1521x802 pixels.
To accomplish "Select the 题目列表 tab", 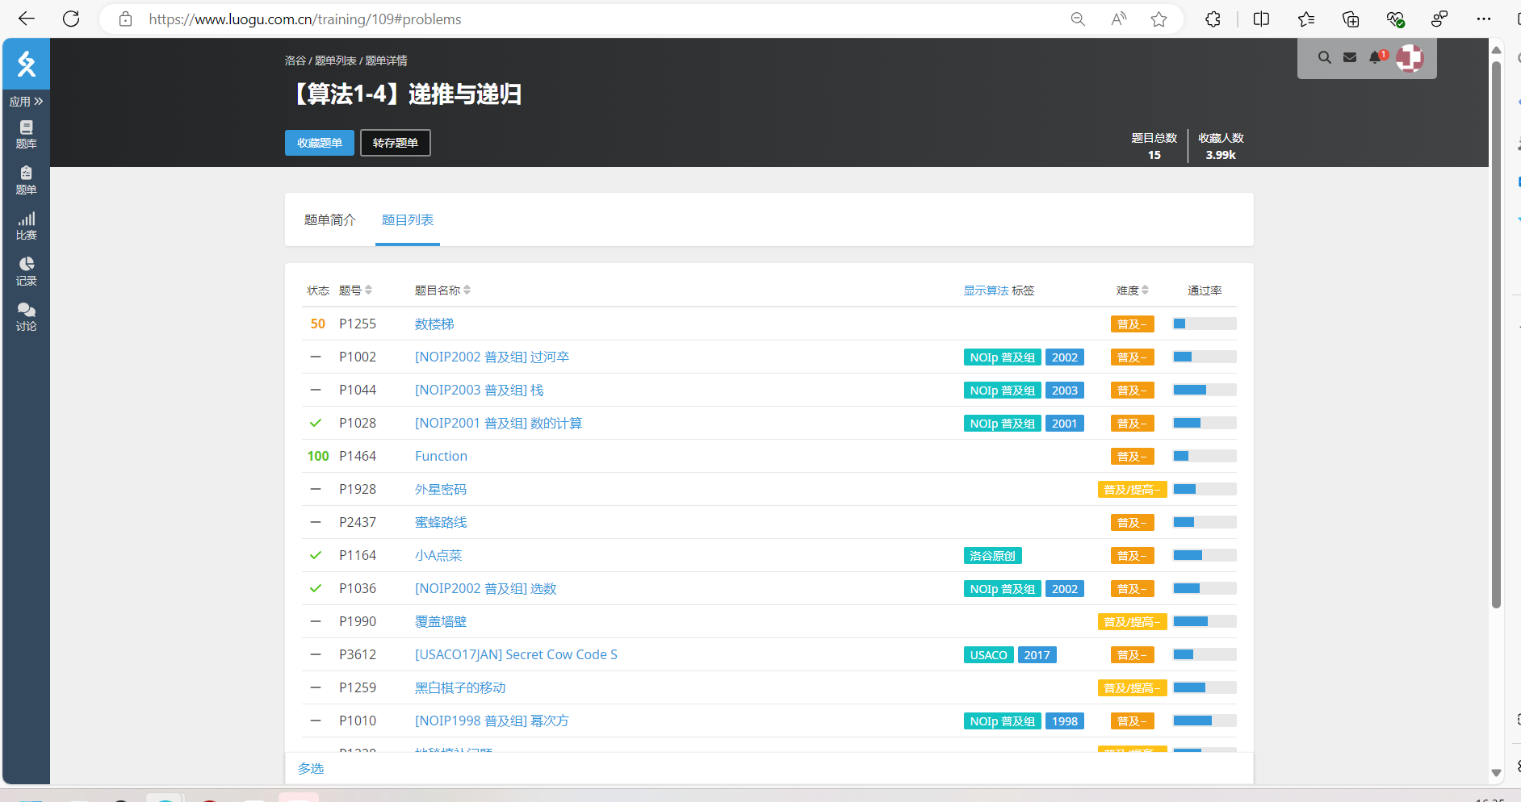I will (408, 220).
